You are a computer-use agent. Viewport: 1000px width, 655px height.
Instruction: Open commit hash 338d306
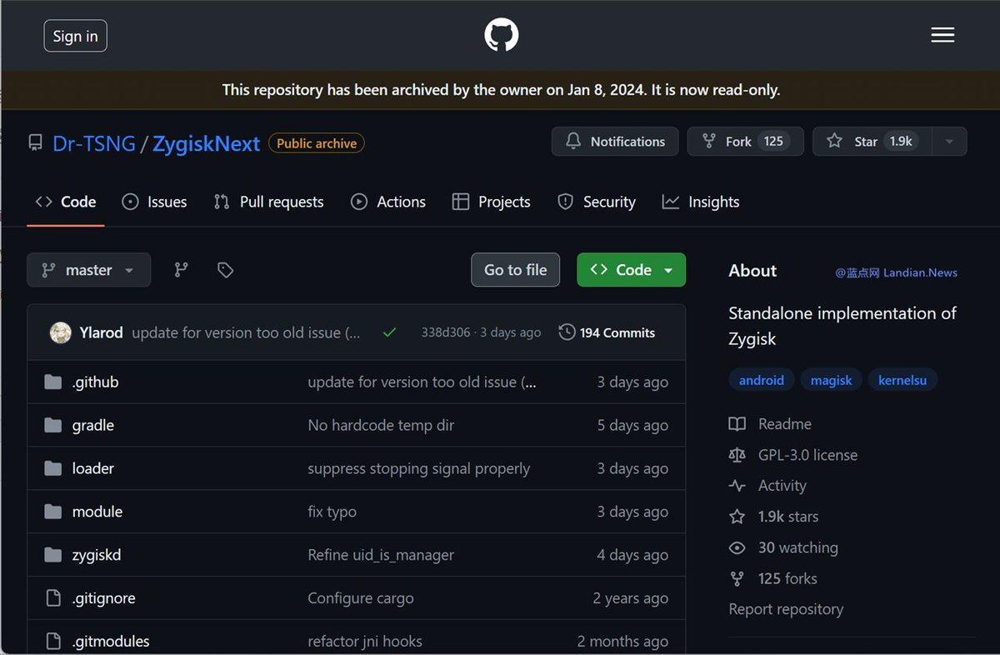tap(446, 332)
